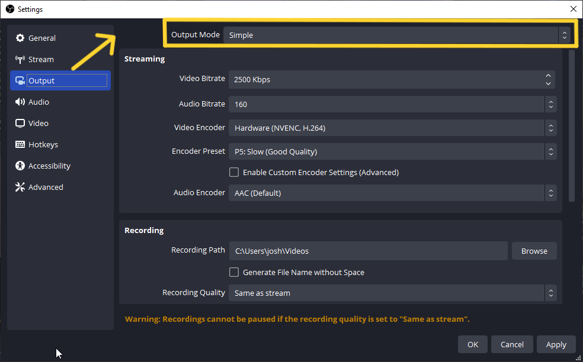583x362 pixels.
Task: Click the Audio speaker icon
Action: (20, 102)
